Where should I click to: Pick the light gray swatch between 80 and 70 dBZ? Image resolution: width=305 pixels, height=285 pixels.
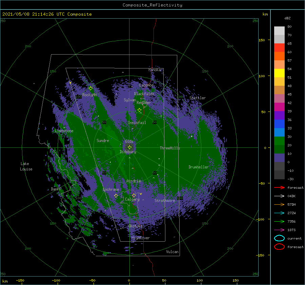(x=279, y=31)
